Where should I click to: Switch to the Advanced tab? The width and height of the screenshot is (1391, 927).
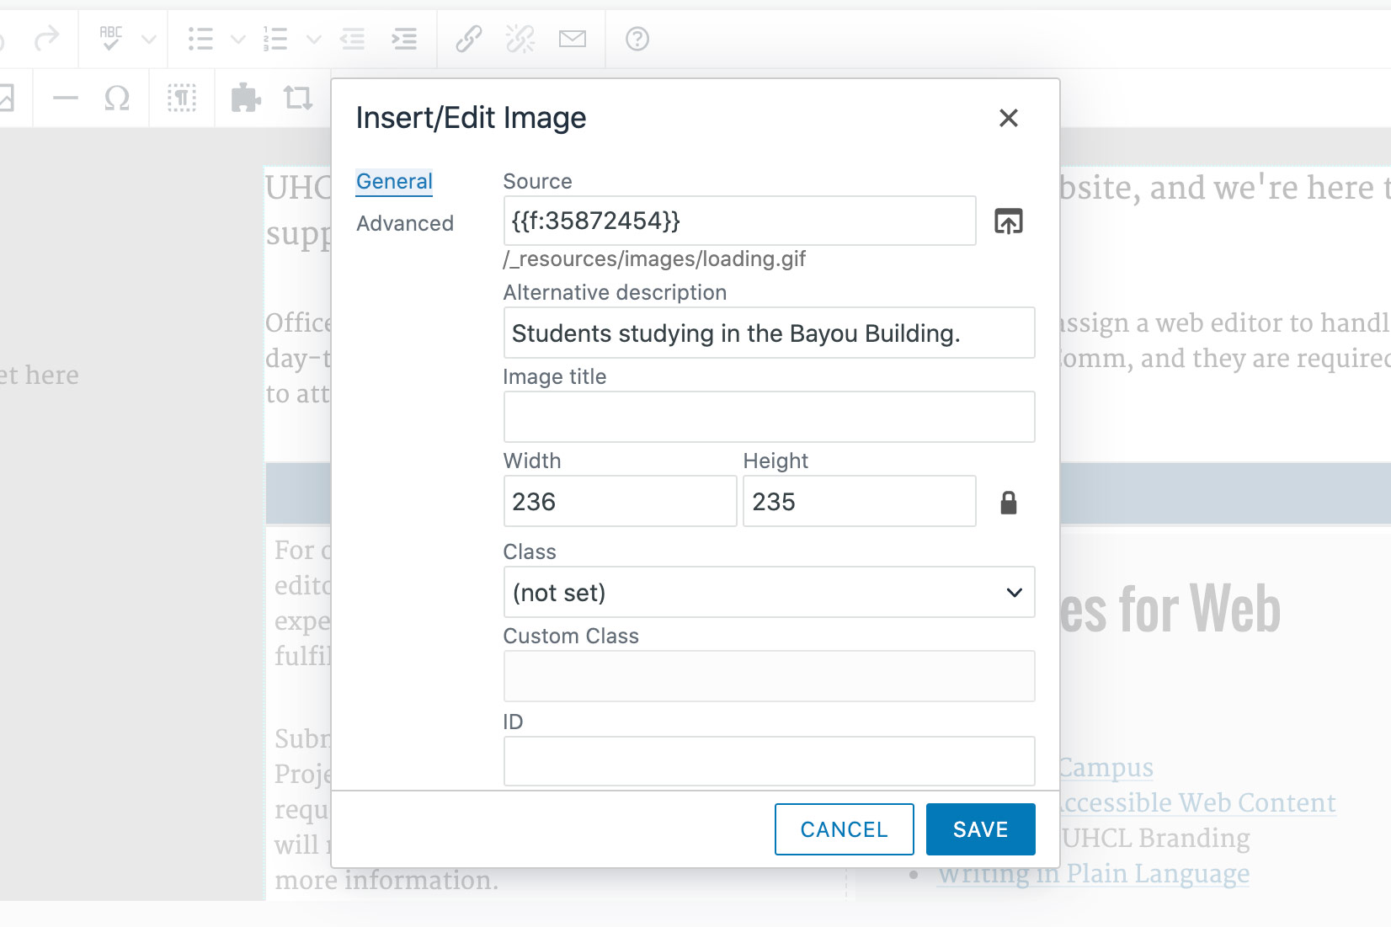point(405,223)
